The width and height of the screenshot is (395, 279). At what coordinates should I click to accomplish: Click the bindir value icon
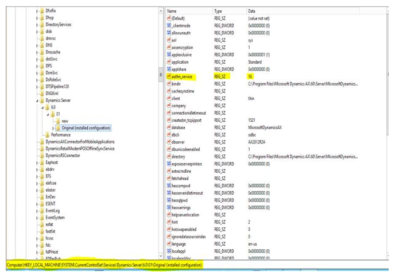(168, 84)
